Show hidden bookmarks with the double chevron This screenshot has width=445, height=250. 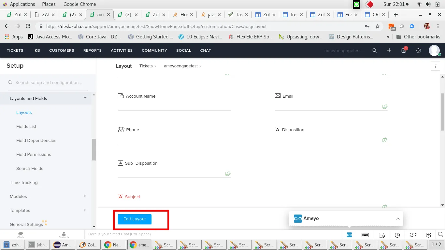[x=388, y=37]
